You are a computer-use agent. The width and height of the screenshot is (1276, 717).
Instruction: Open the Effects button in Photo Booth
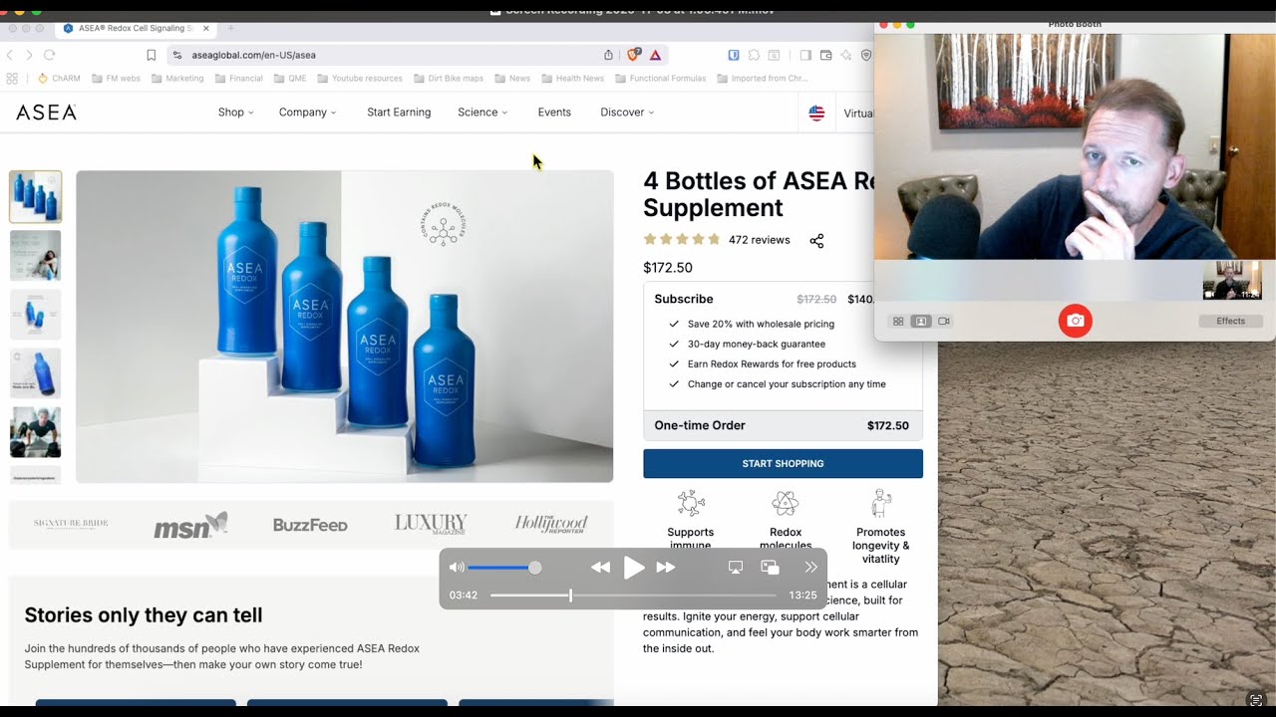(x=1230, y=321)
